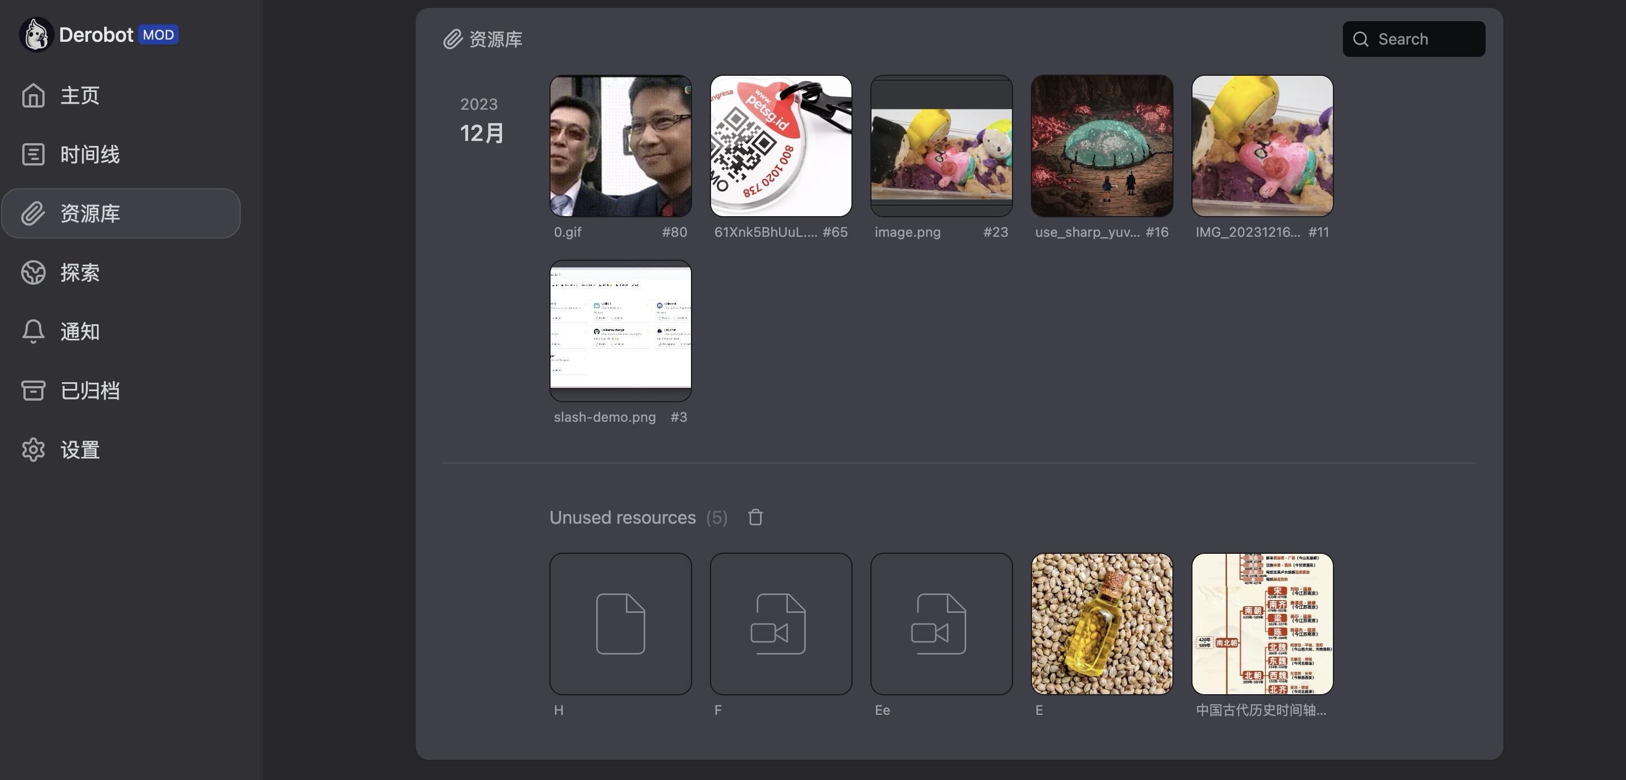Image resolution: width=1626 pixels, height=780 pixels.
Task: Follow the #11 memo link
Action: (x=1318, y=232)
